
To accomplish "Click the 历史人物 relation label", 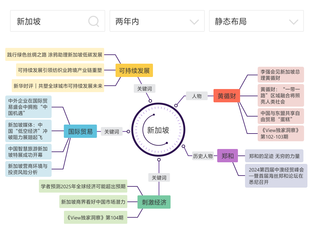I will pyautogui.click(x=203, y=156).
